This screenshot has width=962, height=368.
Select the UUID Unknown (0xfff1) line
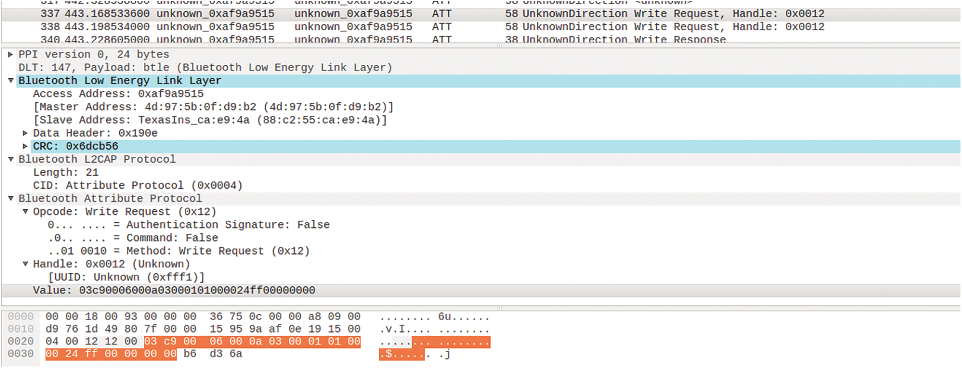click(x=126, y=277)
